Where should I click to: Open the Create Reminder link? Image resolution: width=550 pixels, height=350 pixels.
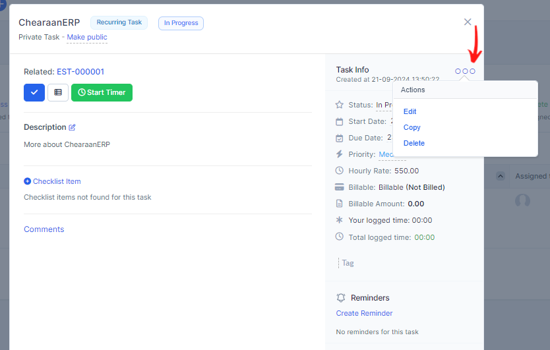click(x=364, y=313)
